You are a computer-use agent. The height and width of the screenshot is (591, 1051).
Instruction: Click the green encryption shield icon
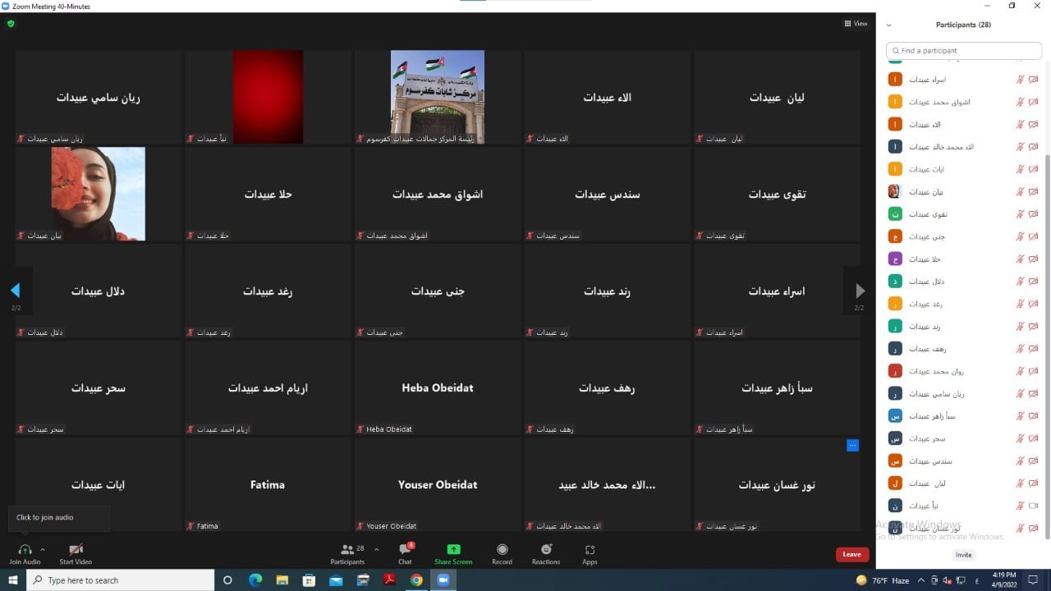[11, 24]
